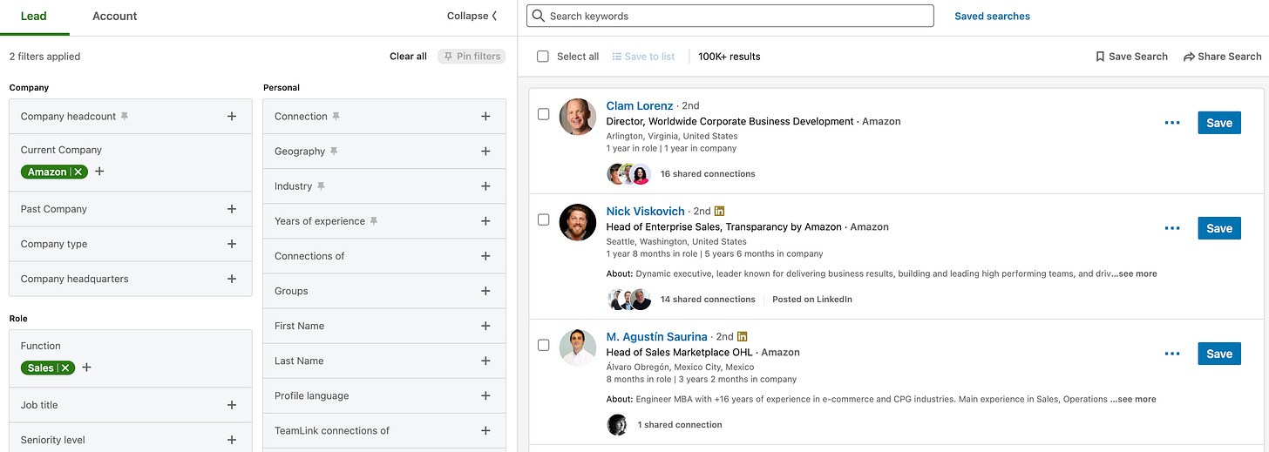Click the pin icon beside Connection
This screenshot has height=452, width=1269.
(336, 116)
